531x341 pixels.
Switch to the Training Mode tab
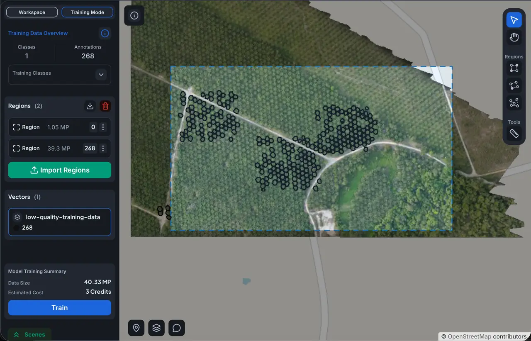point(87,12)
